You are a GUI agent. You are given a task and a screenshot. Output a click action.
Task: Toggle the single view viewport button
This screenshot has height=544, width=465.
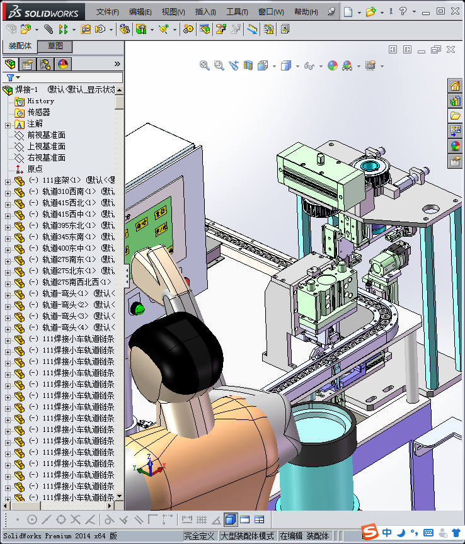click(231, 519)
